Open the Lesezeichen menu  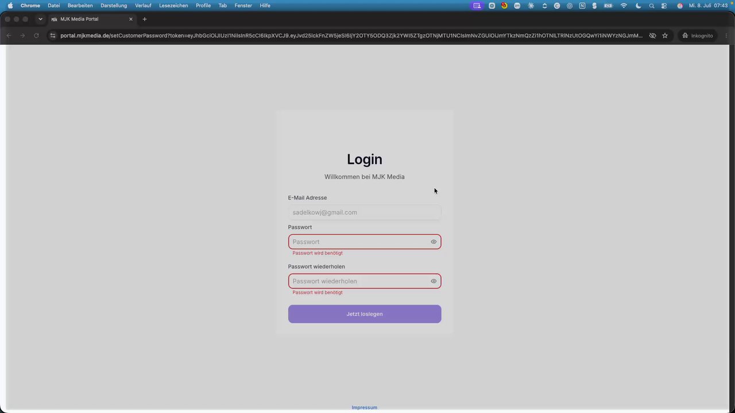pos(173,6)
